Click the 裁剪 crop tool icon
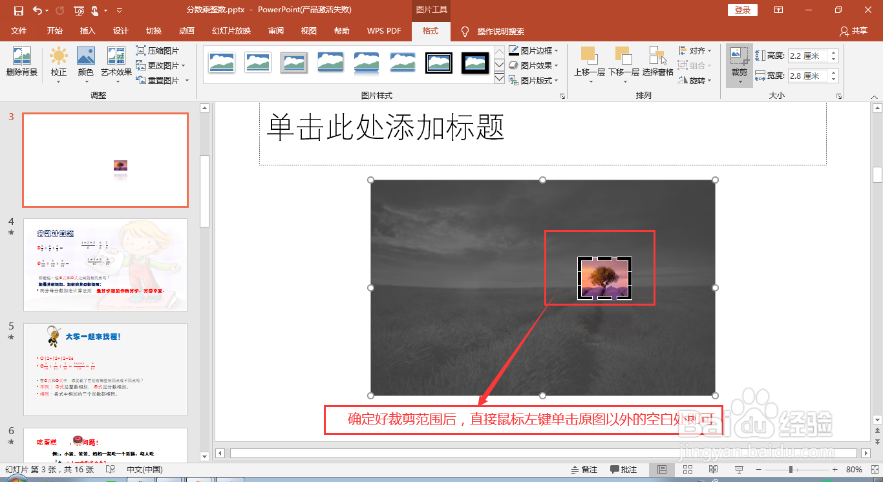This screenshot has width=883, height=482. pos(739,58)
